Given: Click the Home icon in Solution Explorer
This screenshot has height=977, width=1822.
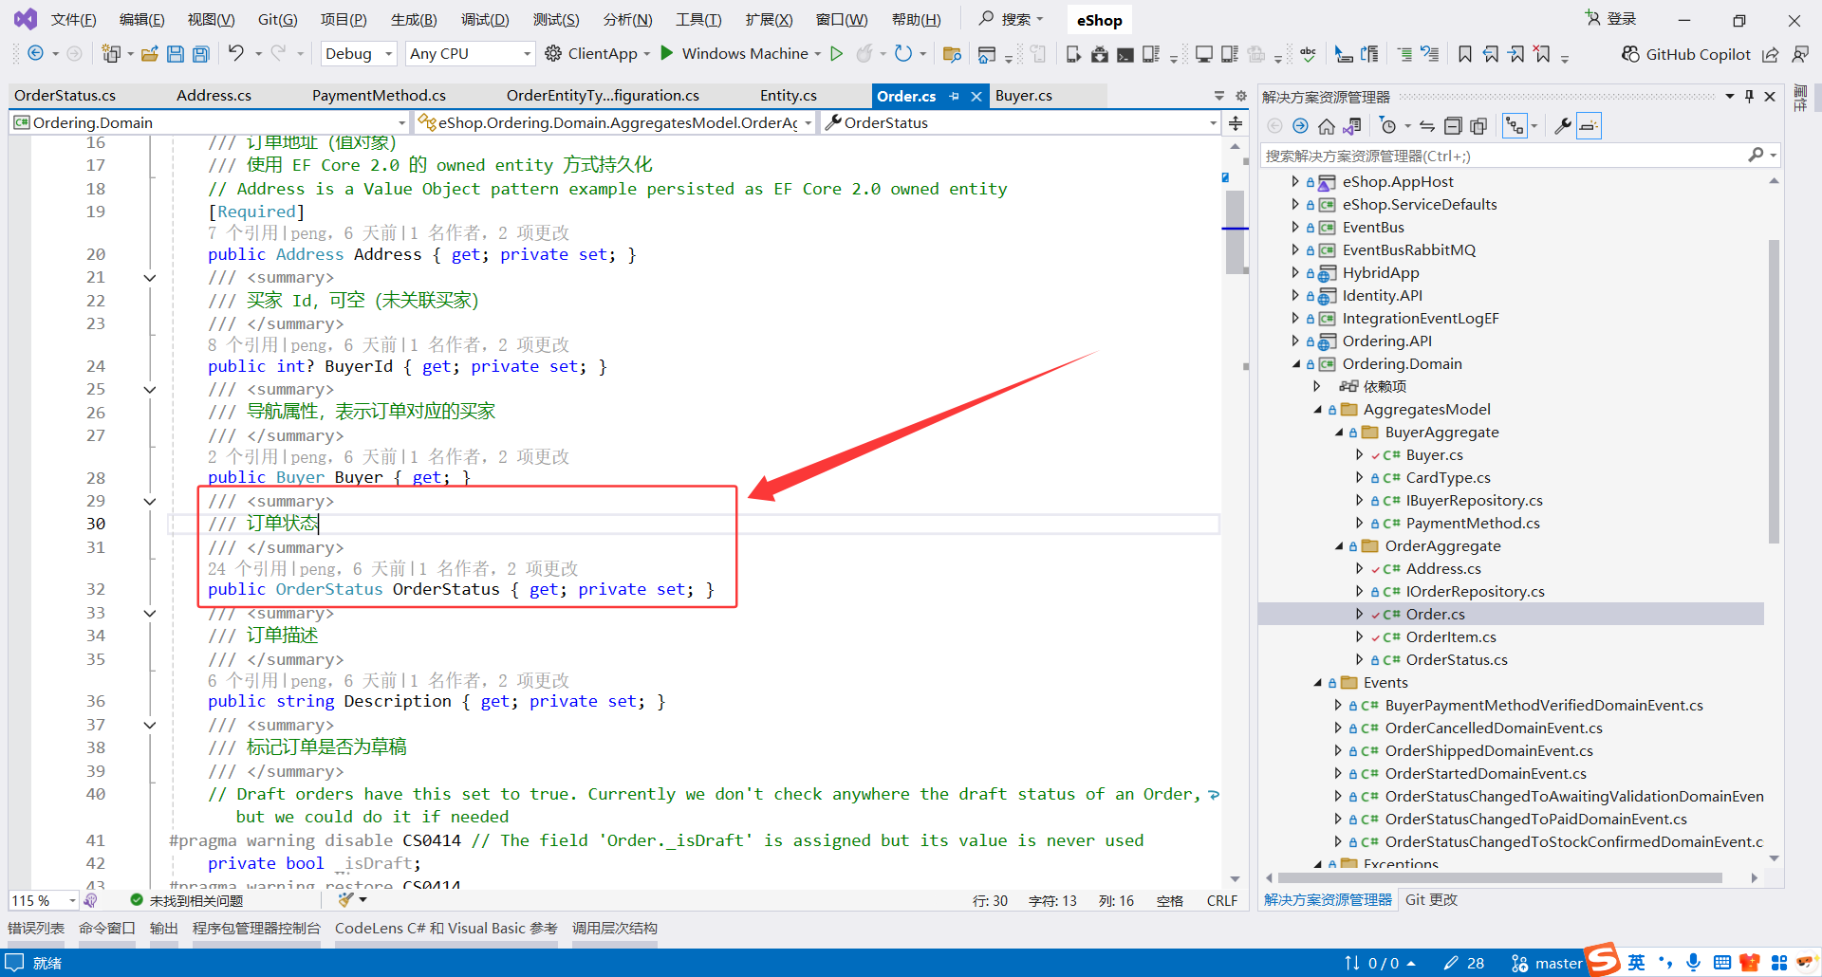Looking at the screenshot, I should (x=1327, y=126).
